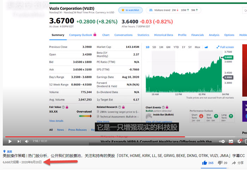Image resolution: width=247 pixels, height=170 pixels.
Task: Click the Short Term down-arrow indicator
Action: [201, 116]
